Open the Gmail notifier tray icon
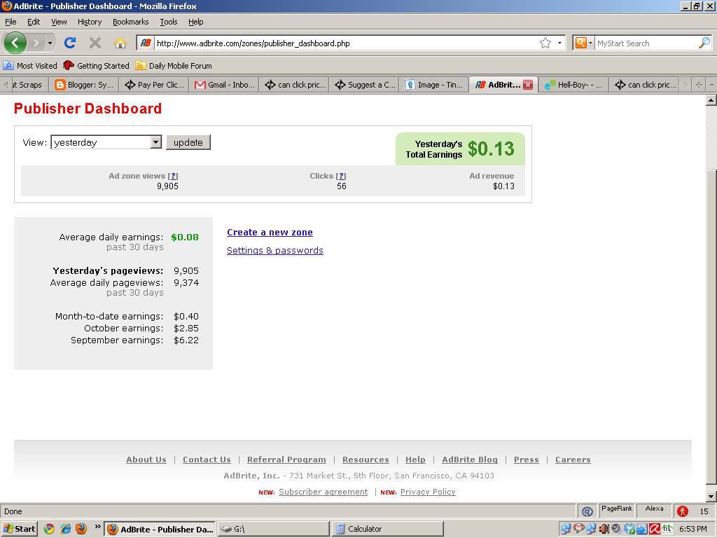Image resolution: width=717 pixels, height=538 pixels. coord(578,529)
